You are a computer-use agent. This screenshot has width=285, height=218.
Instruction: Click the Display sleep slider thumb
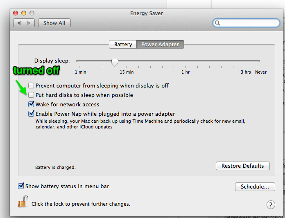click(115, 63)
